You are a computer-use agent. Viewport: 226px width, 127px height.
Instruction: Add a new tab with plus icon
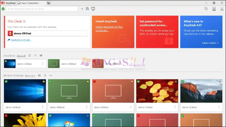click(49, 3)
